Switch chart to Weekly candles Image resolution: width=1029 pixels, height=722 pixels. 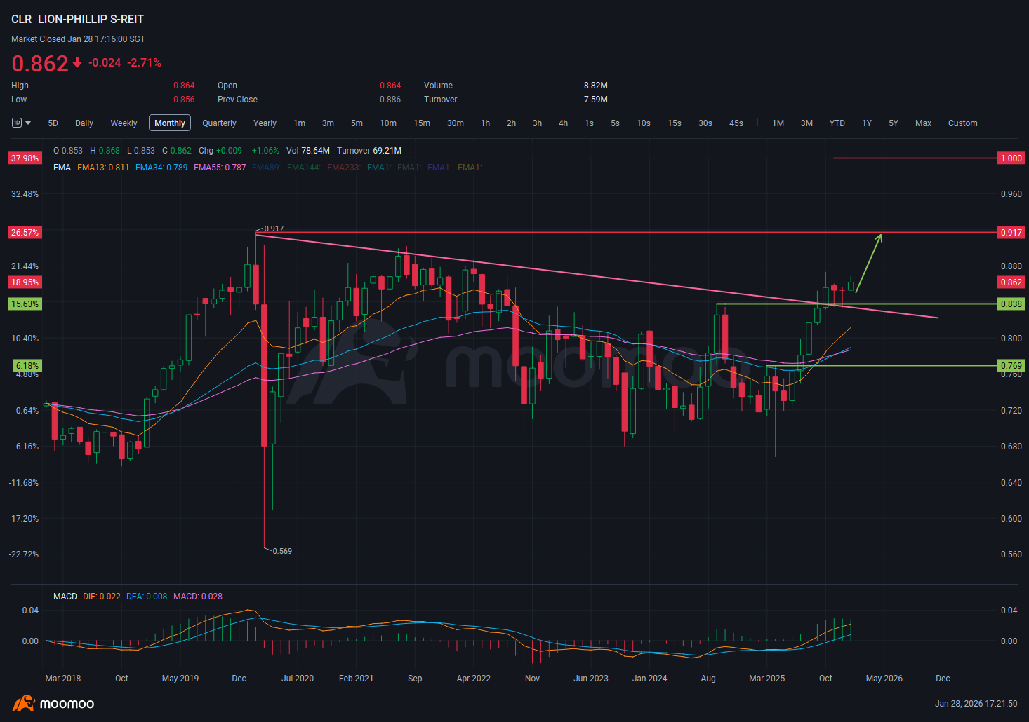click(x=124, y=123)
